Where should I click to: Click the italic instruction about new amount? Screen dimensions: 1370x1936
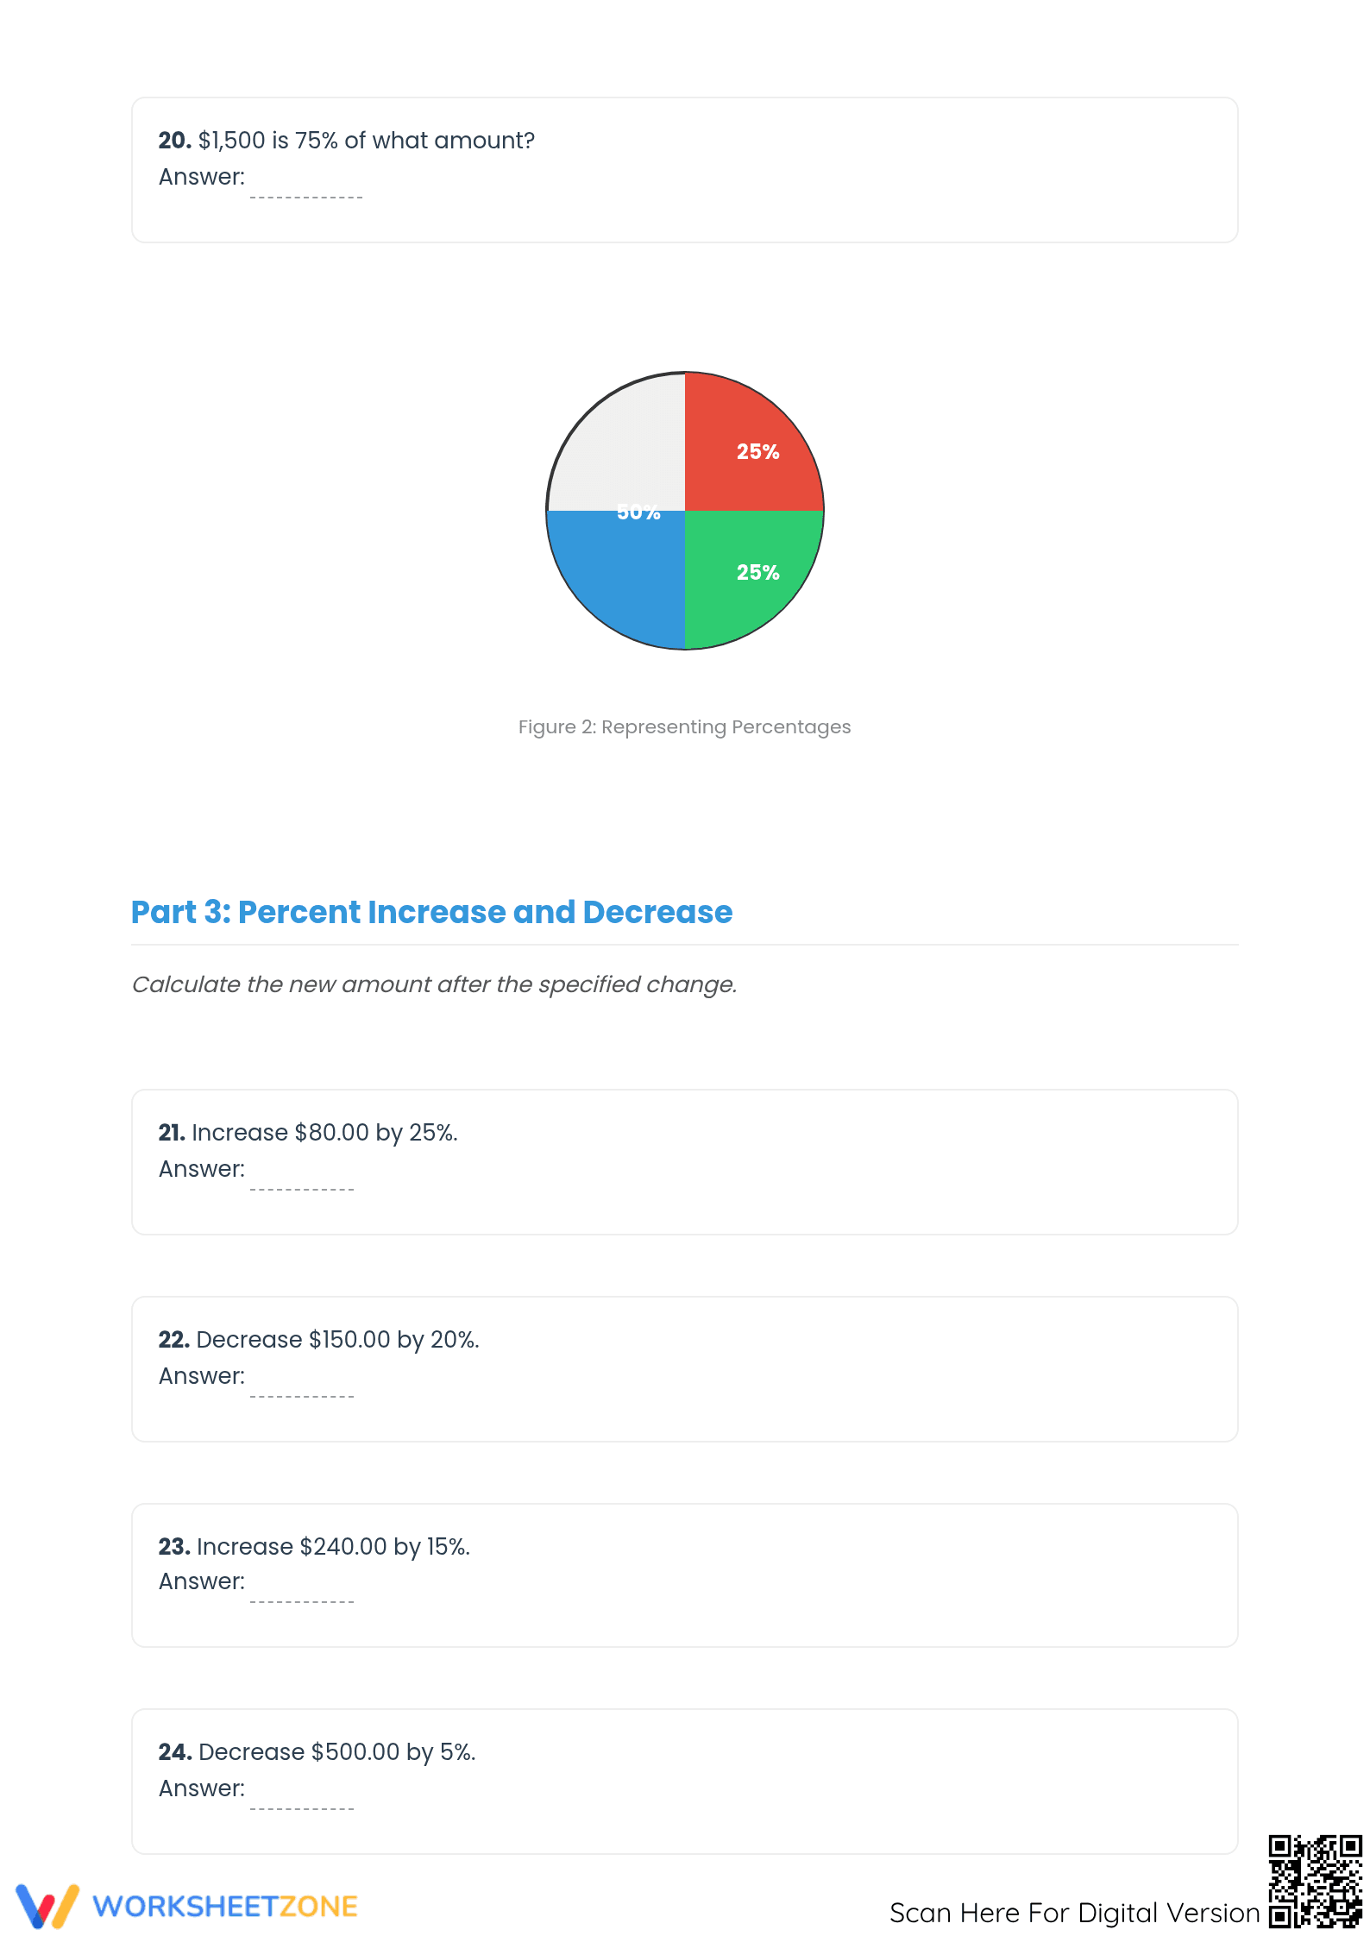[434, 984]
